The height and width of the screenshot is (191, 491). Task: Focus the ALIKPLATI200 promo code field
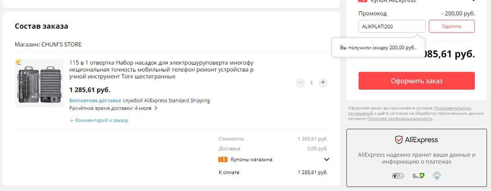pos(391,26)
